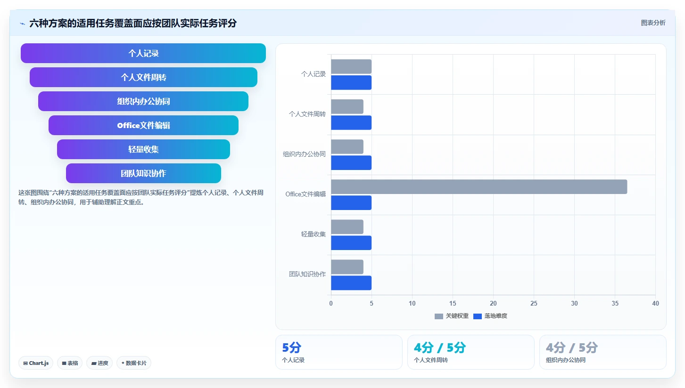Viewport: 685px width, 388px height.
Task: Click the gray bar of 个人记录
Action: coord(351,66)
